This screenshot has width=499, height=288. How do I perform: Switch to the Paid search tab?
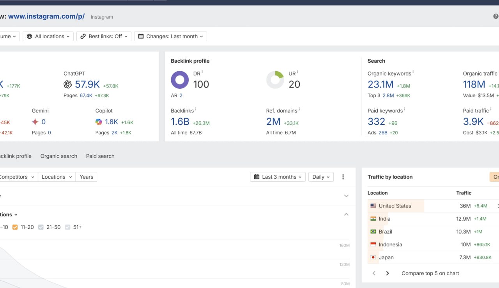pos(100,156)
